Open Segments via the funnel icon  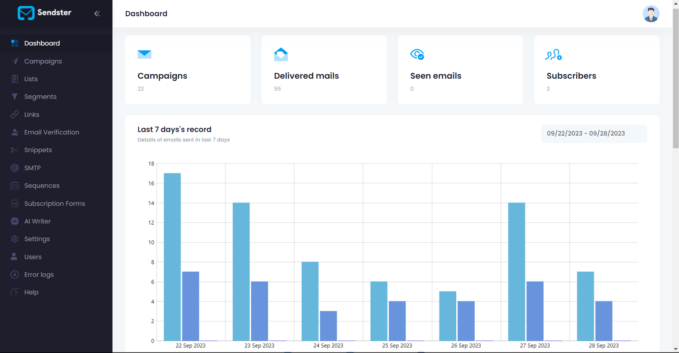point(15,96)
